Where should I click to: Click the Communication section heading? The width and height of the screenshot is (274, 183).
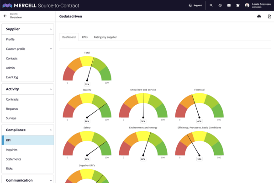tap(19, 180)
